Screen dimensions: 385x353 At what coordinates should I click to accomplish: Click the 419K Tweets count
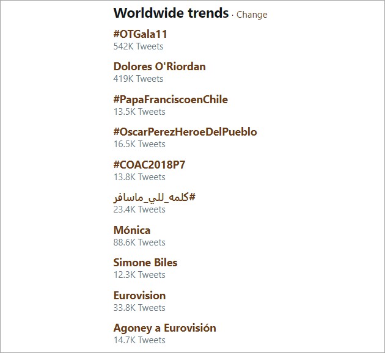pos(138,79)
